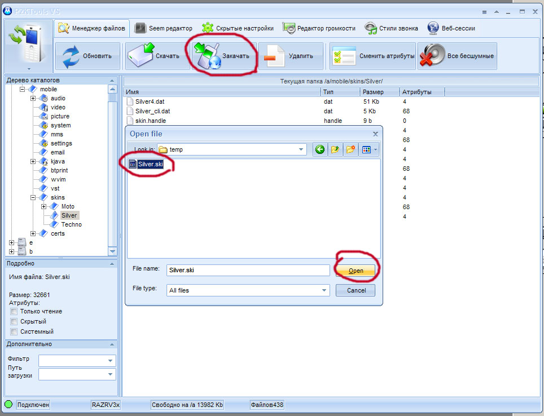544x416 pixels.
Task: Toggle the Только чтение checkbox
Action: [x=14, y=311]
